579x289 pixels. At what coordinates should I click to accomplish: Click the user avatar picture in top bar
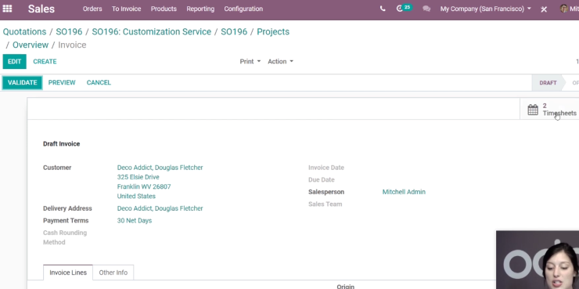[x=564, y=9]
